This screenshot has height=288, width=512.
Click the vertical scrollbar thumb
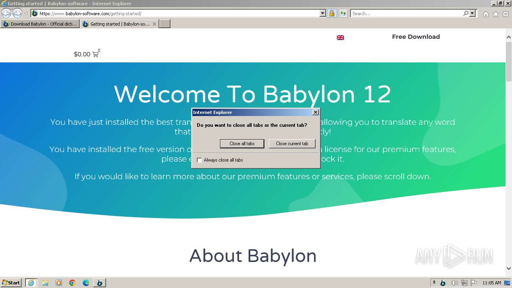click(509, 61)
